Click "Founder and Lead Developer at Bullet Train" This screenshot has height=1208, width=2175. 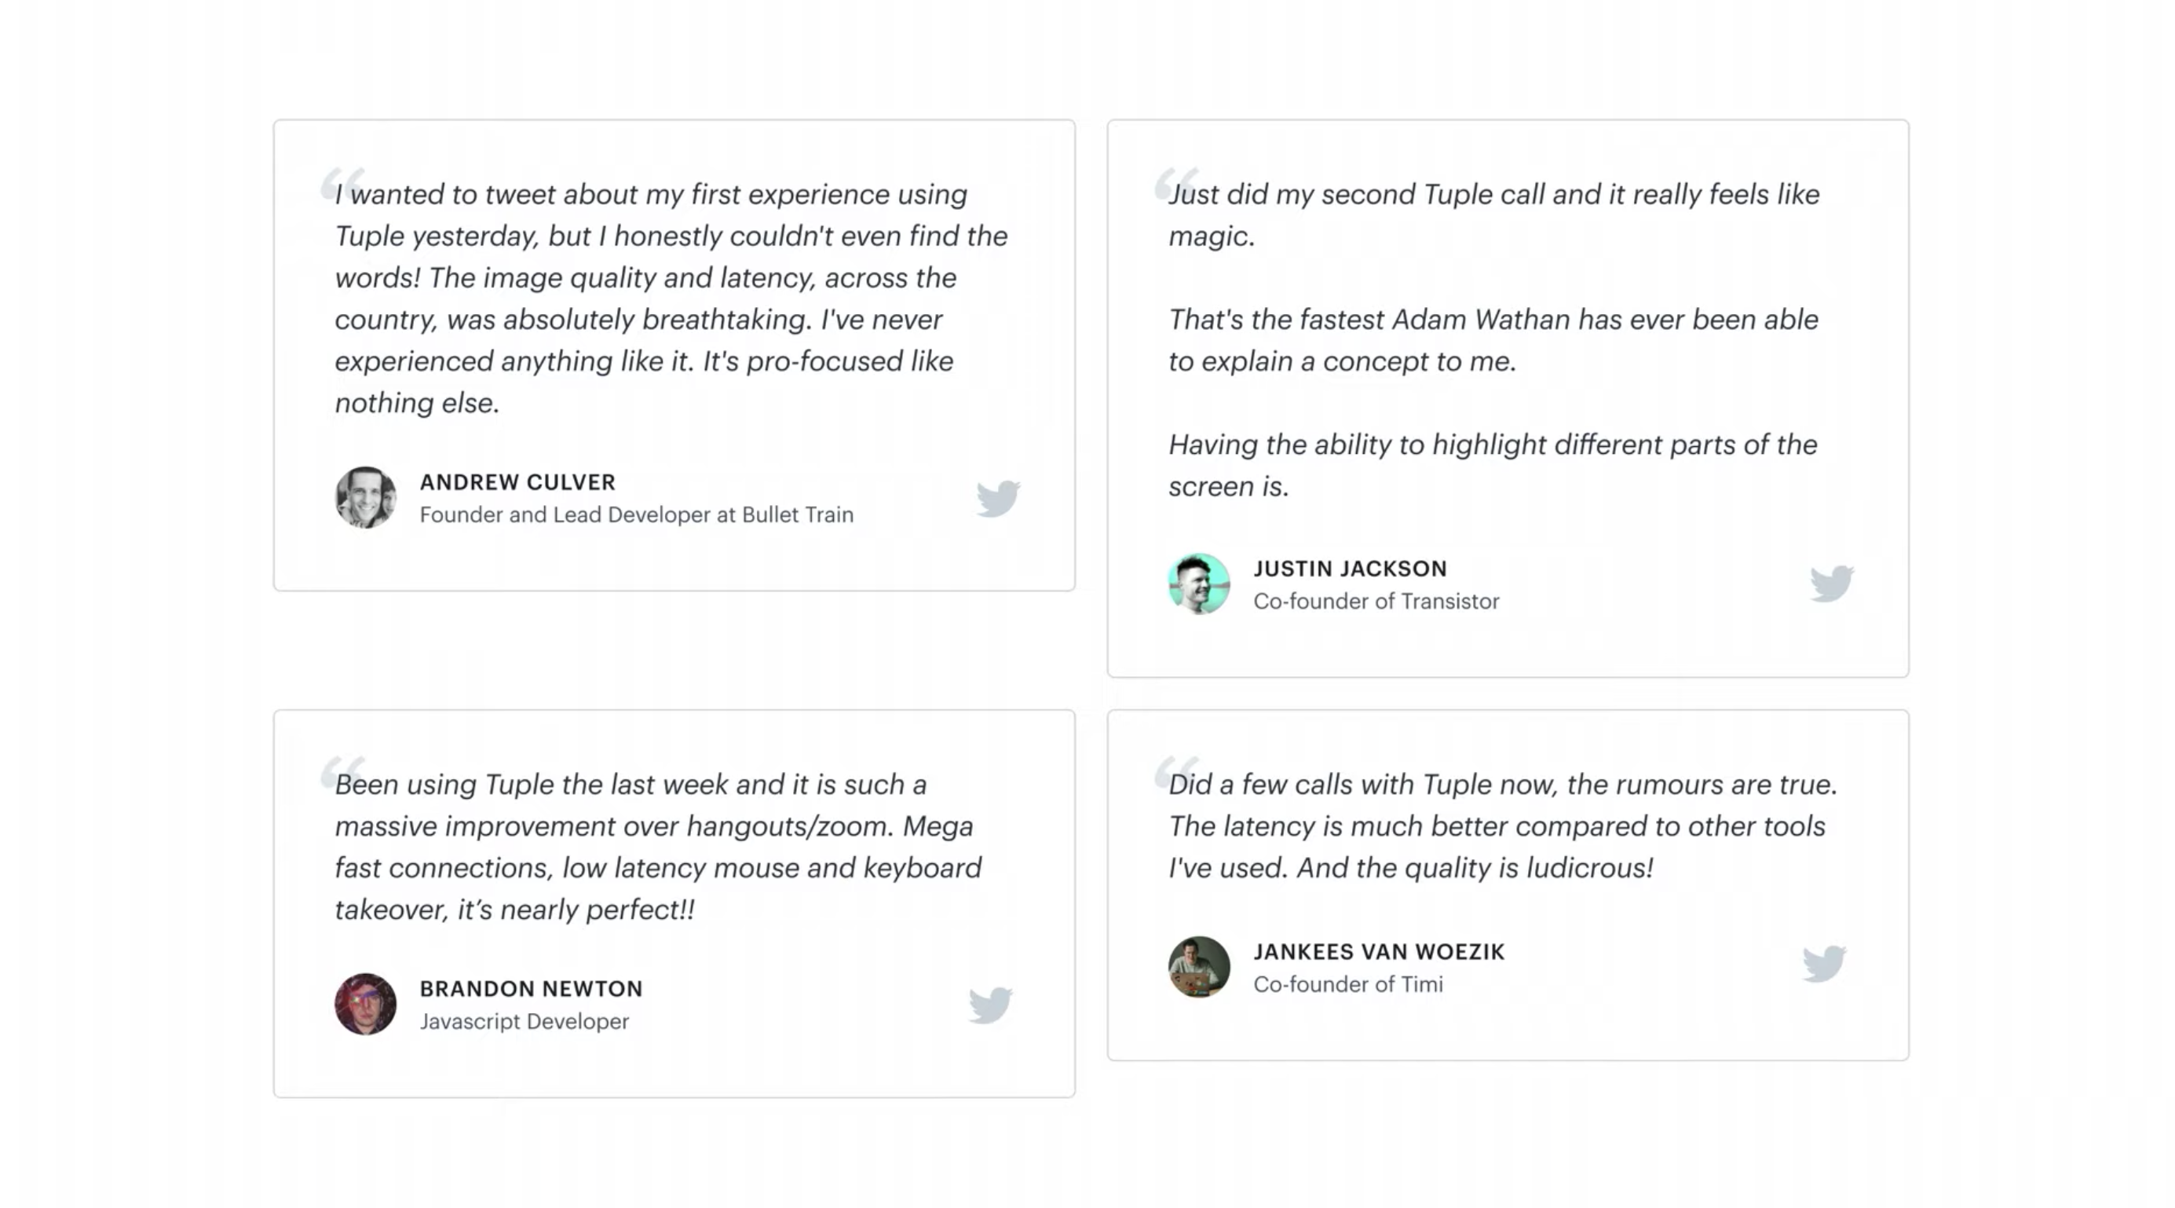click(x=637, y=514)
